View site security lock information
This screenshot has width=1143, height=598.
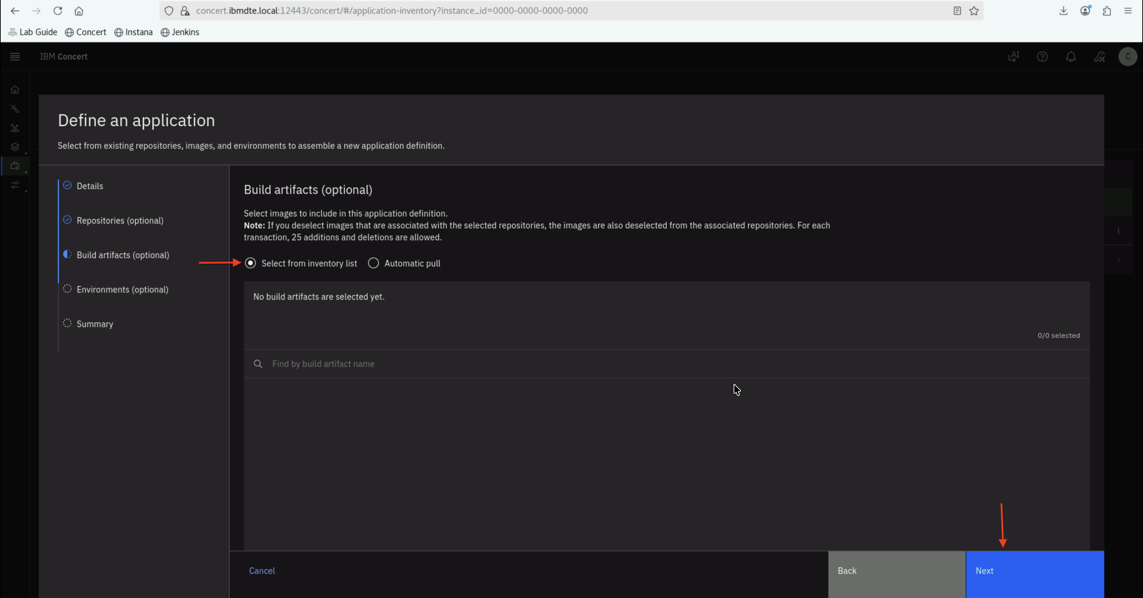(185, 11)
